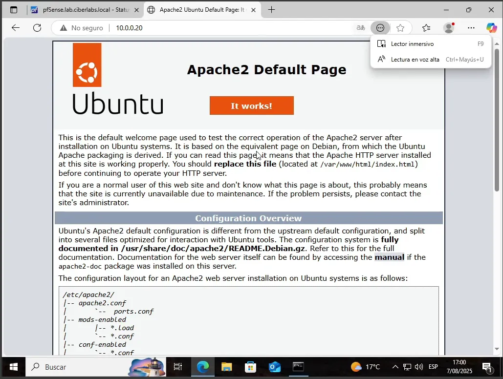503x379 pixels.
Task: Close the pfSense.lab.ciberlabs.local tab
Action: click(136, 10)
